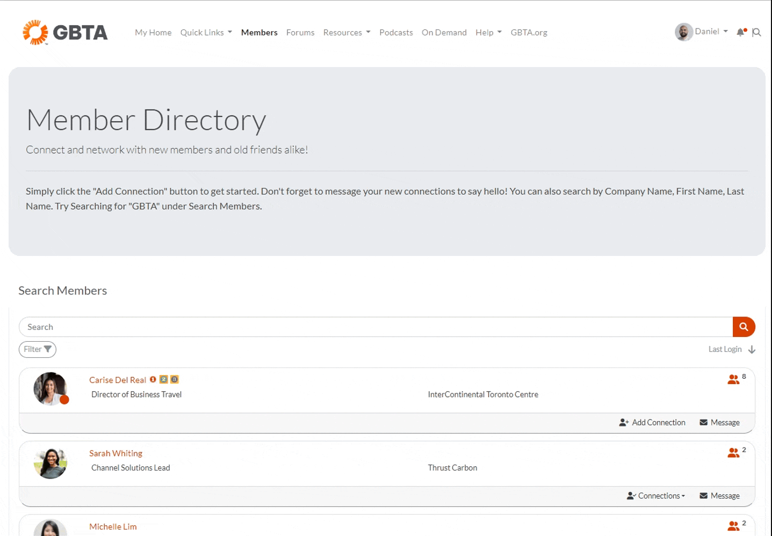Click the "2" badge next to Carise Del Real
The image size is (772, 536).
(x=164, y=379)
